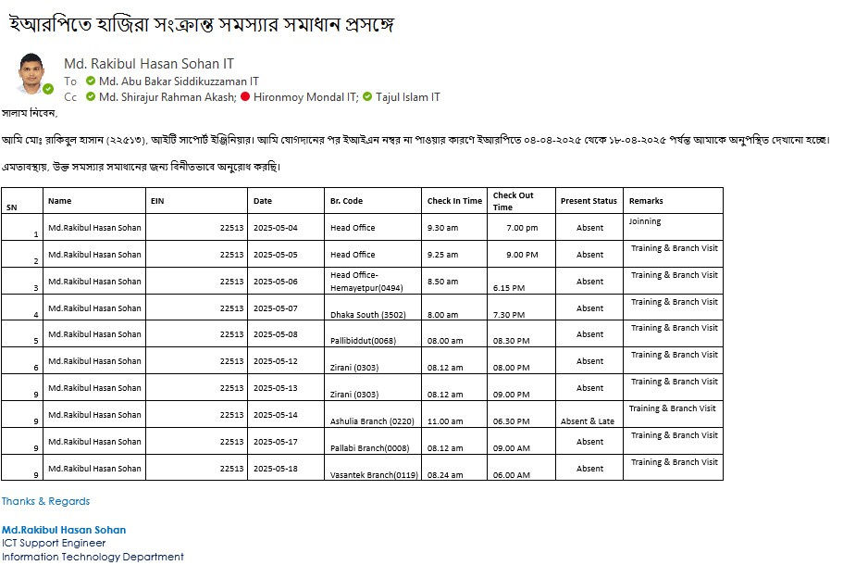Viewport: 843px width, 565px height.
Task: Open Cc contact Md. Shirajur Rahman Akash
Action: (x=167, y=97)
